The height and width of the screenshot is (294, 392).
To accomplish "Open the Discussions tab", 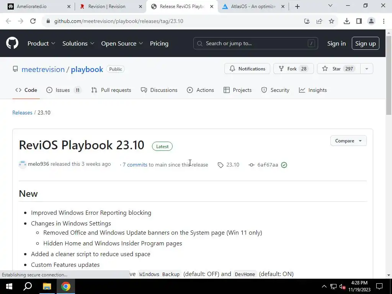I will coord(159,90).
